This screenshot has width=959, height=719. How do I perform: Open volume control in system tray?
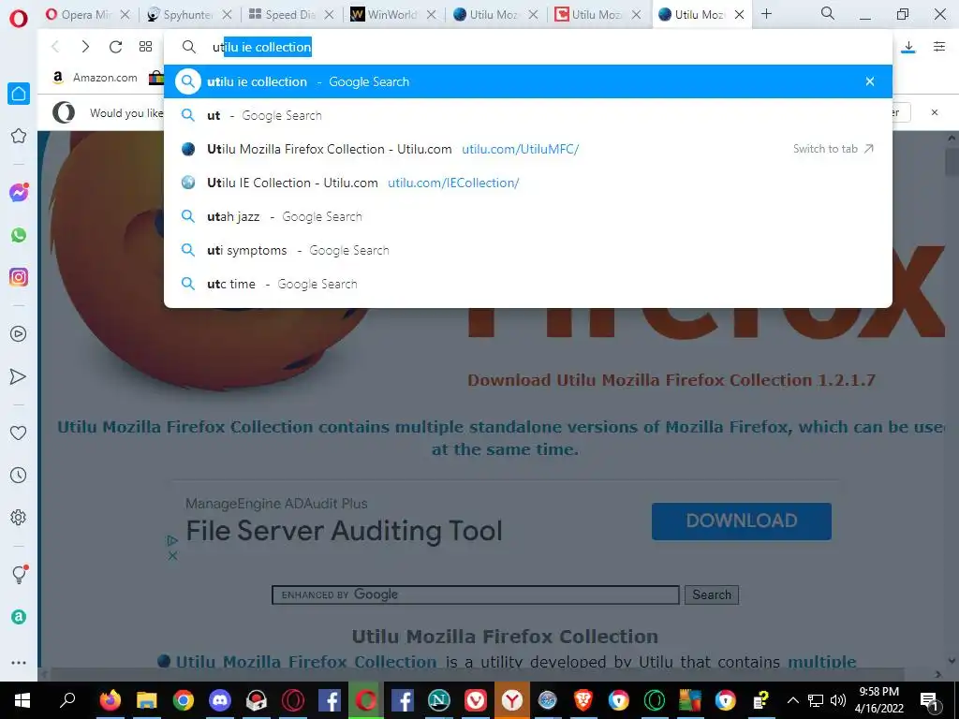click(x=838, y=700)
